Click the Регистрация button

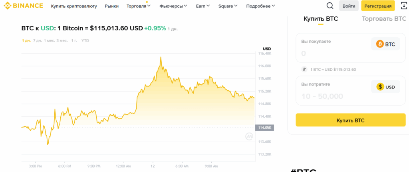(x=378, y=6)
